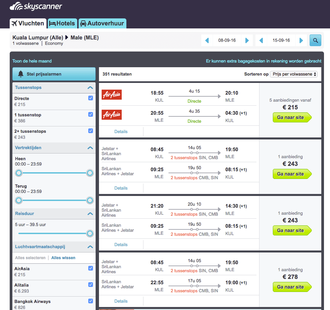Disable the Alitalia airline filter
The image size is (330, 310).
[90, 285]
